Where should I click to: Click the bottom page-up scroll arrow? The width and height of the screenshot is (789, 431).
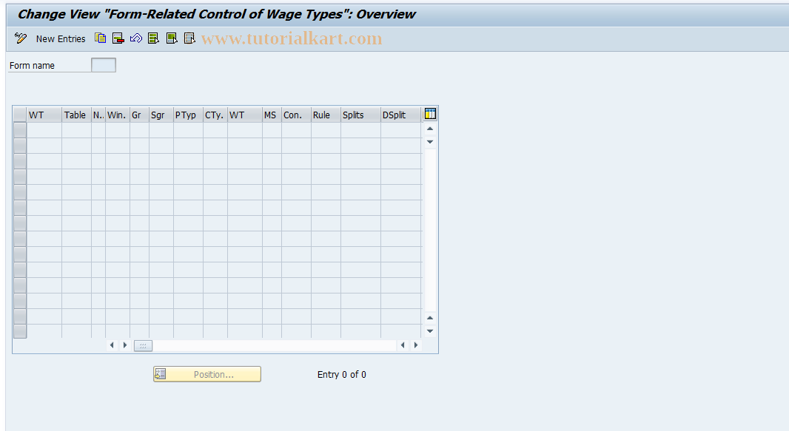[x=430, y=318]
